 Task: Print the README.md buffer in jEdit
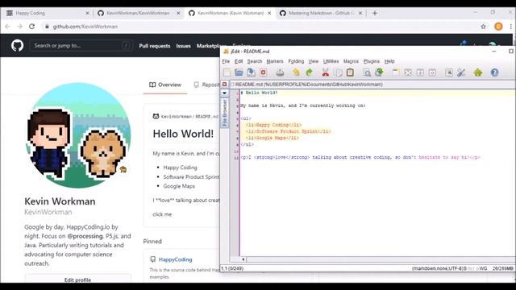point(280,72)
